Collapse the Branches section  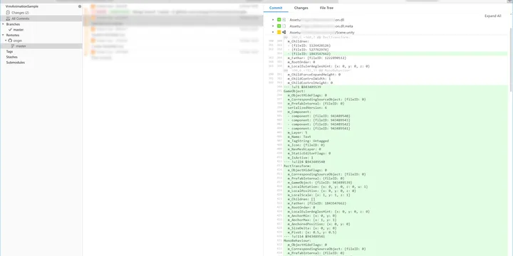(3, 24)
